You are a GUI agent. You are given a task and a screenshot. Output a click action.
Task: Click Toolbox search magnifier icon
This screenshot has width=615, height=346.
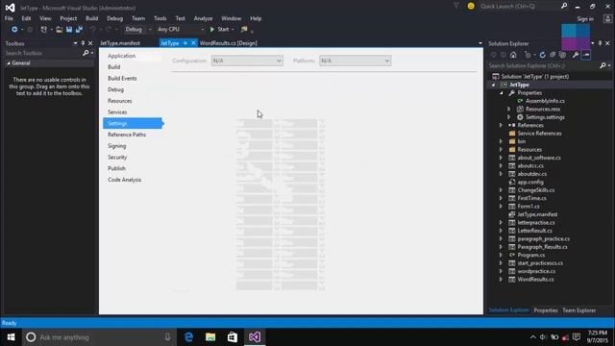pos(86,53)
